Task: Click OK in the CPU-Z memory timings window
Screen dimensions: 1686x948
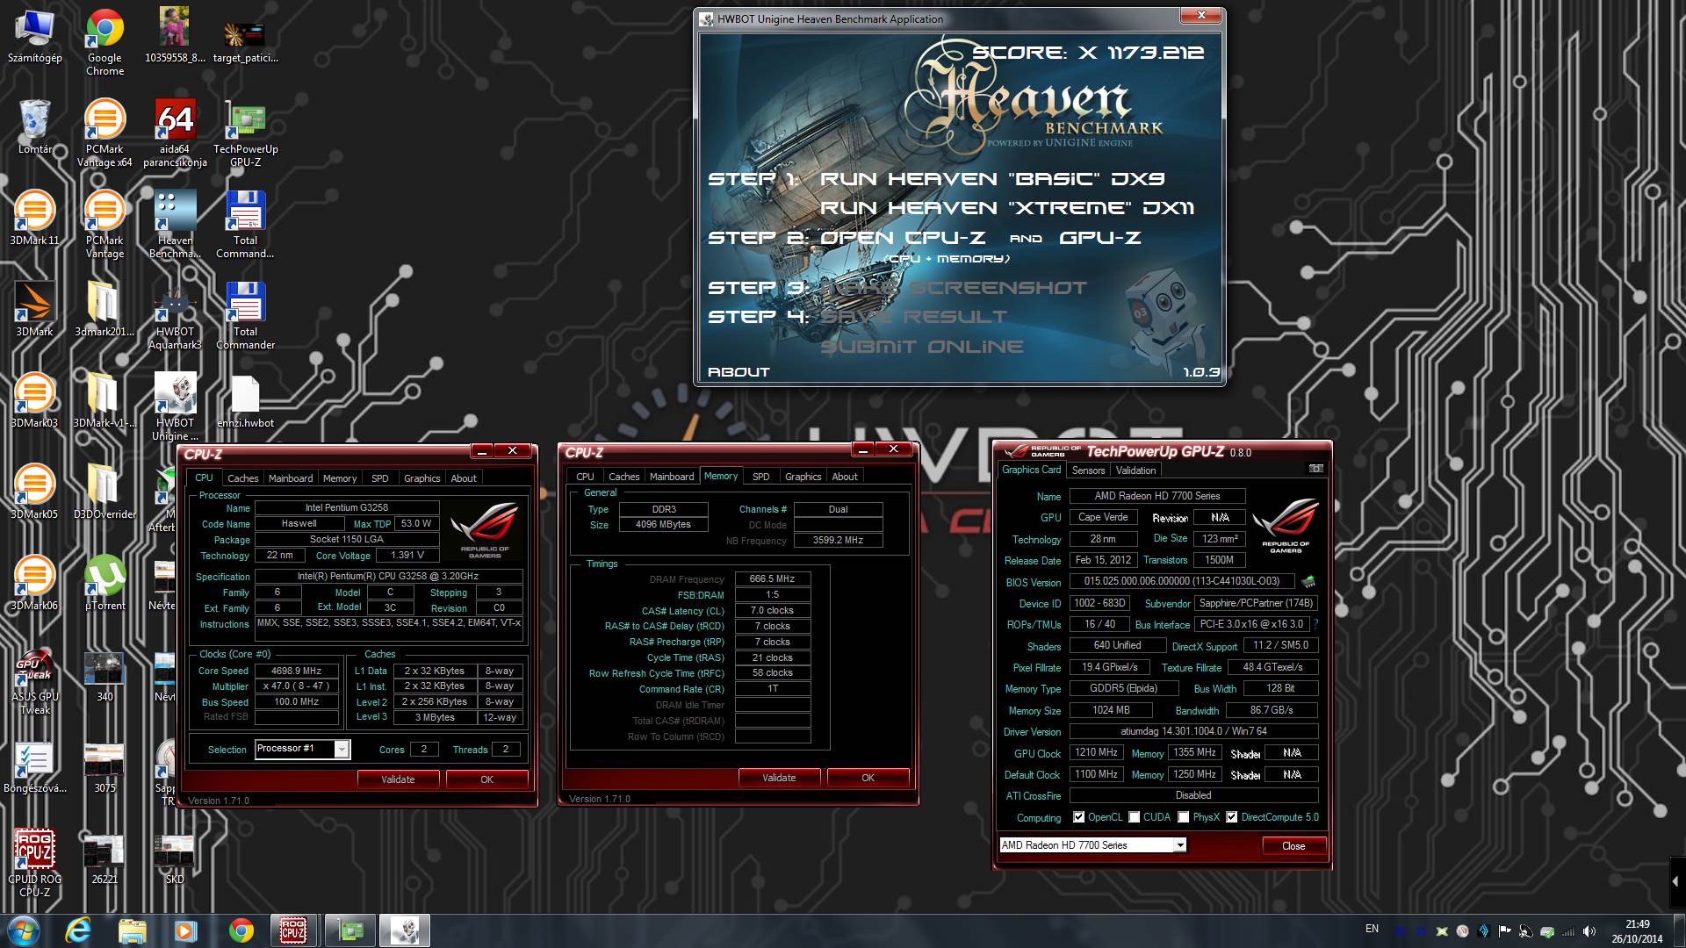Action: coord(868,778)
